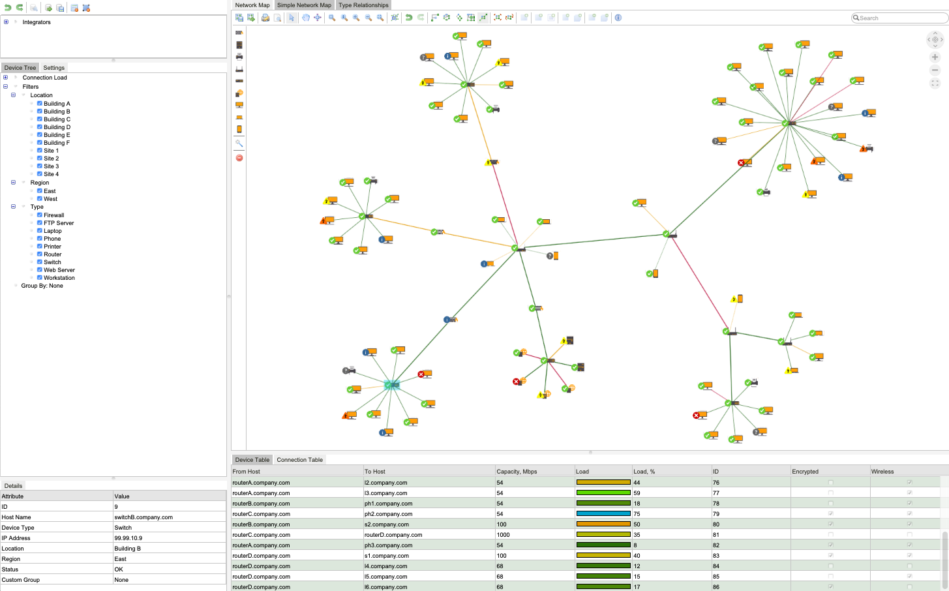Uncheck the Building A location filter
This screenshot has width=949, height=591.
40,104
